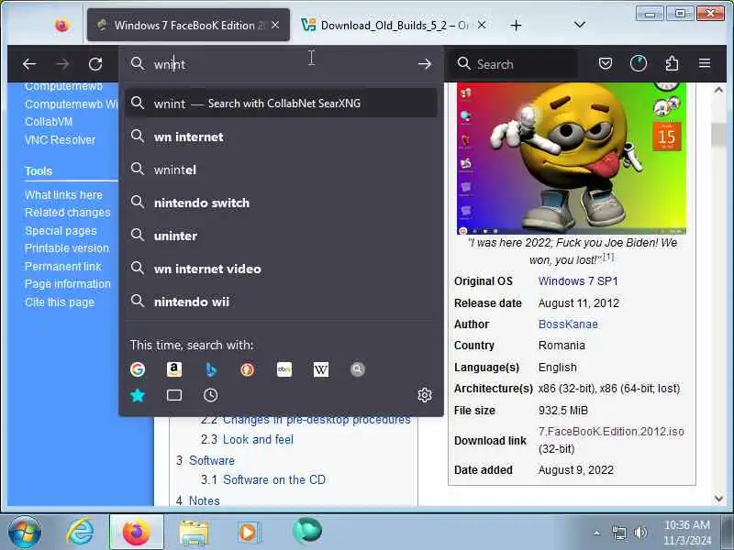Choose suggestion 'wn internet video'

tap(281, 269)
